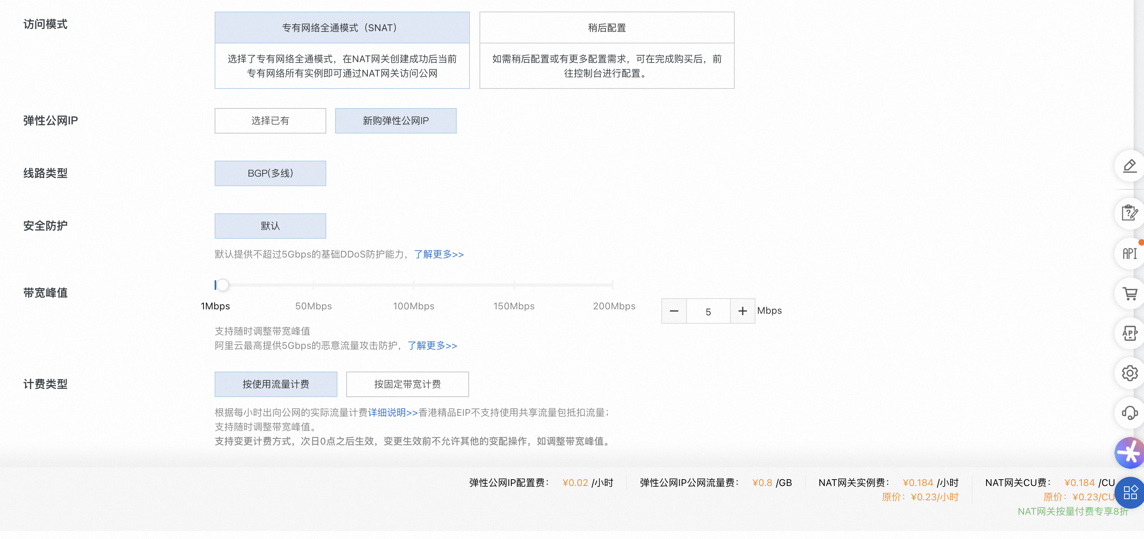Open the API tool icon
Image resolution: width=1144 pixels, height=539 pixels.
[x=1129, y=254]
